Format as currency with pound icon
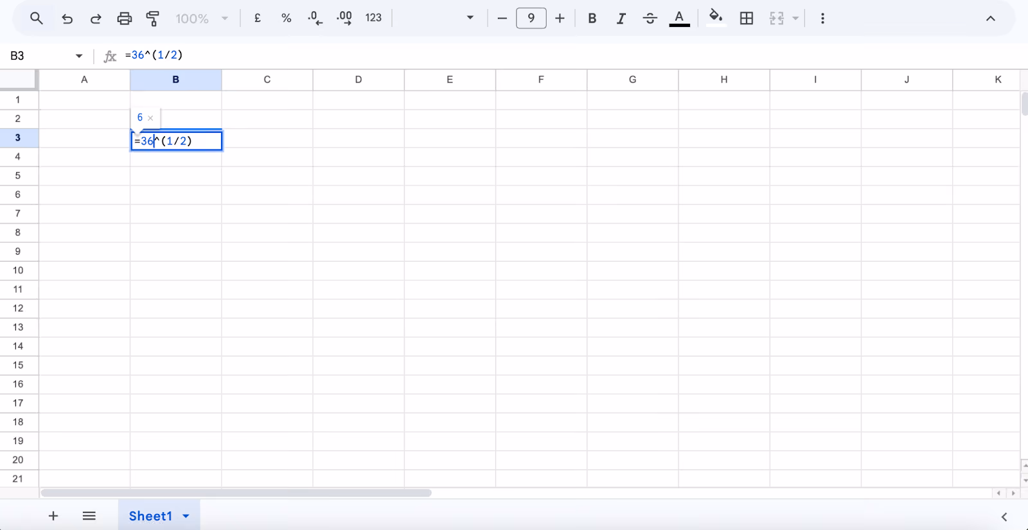1028x530 pixels. pos(258,19)
